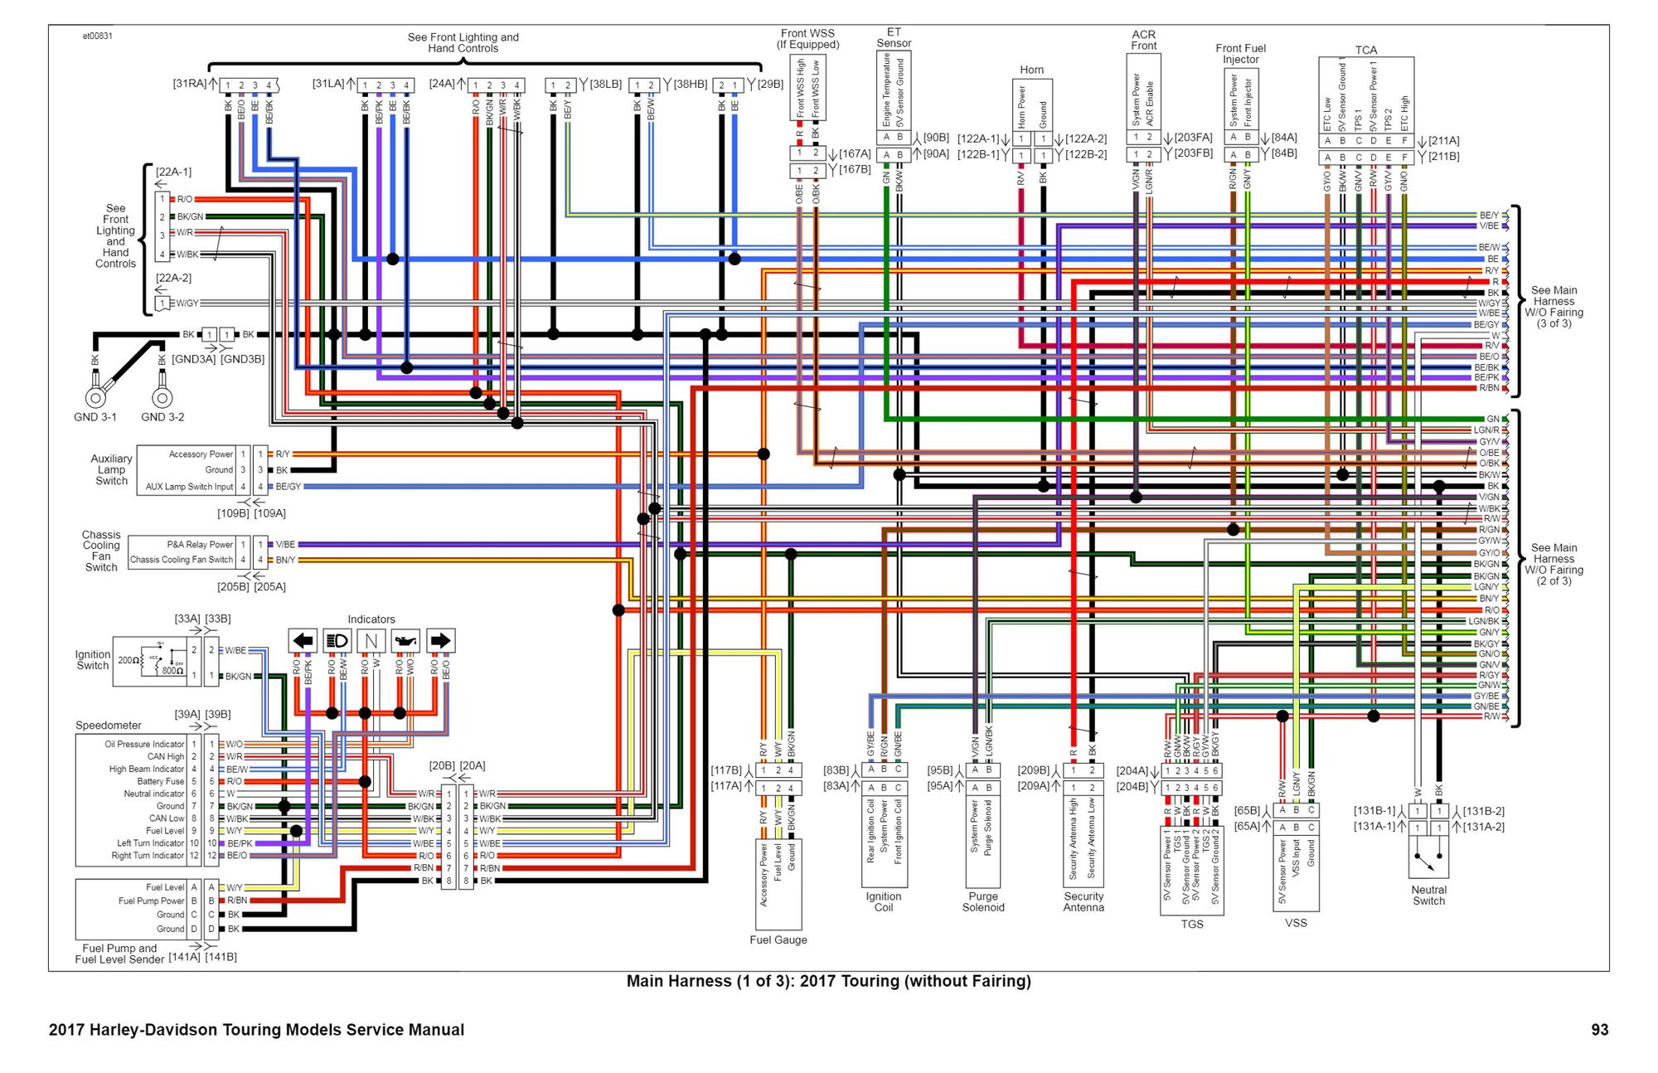1658x1073 pixels.
Task: Click the neutral N indicator icon
Action: pyautogui.click(x=371, y=640)
